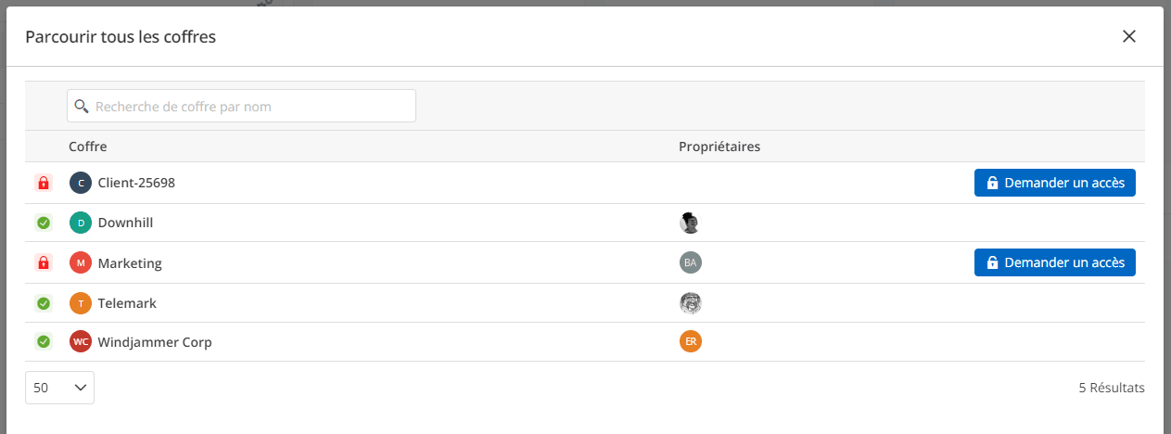This screenshot has height=434, width=1171.
Task: Click the BA owner avatar for Marketing
Action: (690, 262)
